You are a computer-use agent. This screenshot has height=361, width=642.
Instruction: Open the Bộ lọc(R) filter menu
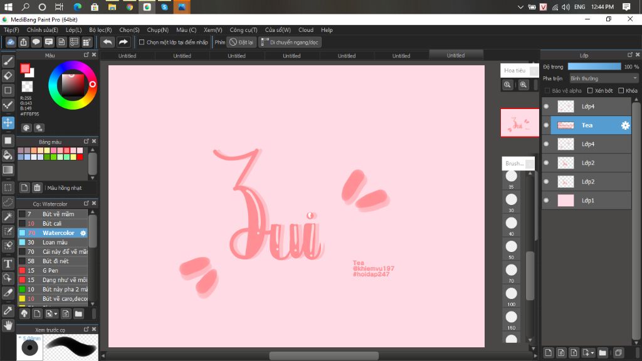(x=100, y=30)
